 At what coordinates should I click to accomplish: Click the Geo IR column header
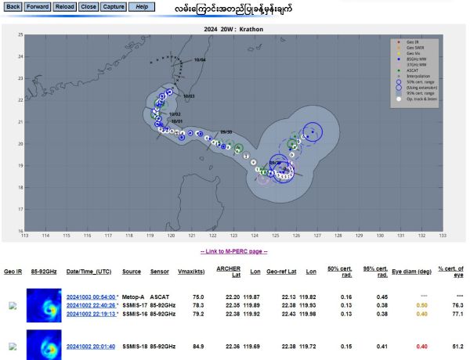coord(13,272)
